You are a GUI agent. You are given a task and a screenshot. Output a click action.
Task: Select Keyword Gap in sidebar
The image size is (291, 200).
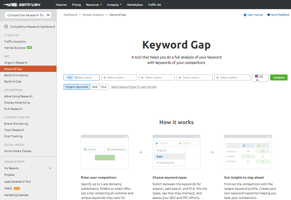(28, 69)
